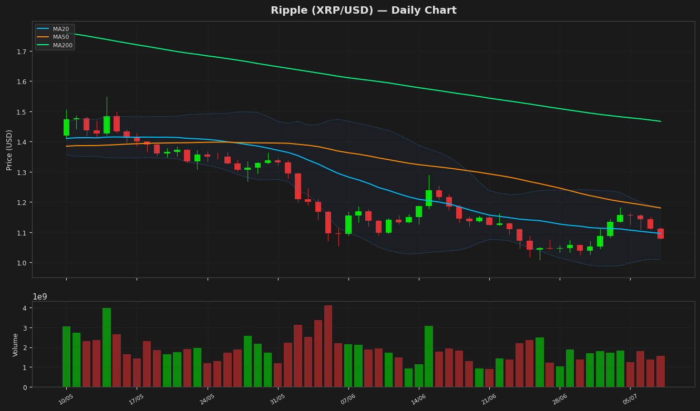Click the 1.3 price axis tick

(x=22, y=172)
